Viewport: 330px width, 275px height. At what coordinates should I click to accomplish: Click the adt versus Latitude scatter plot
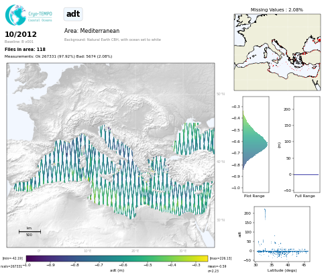point(282,233)
